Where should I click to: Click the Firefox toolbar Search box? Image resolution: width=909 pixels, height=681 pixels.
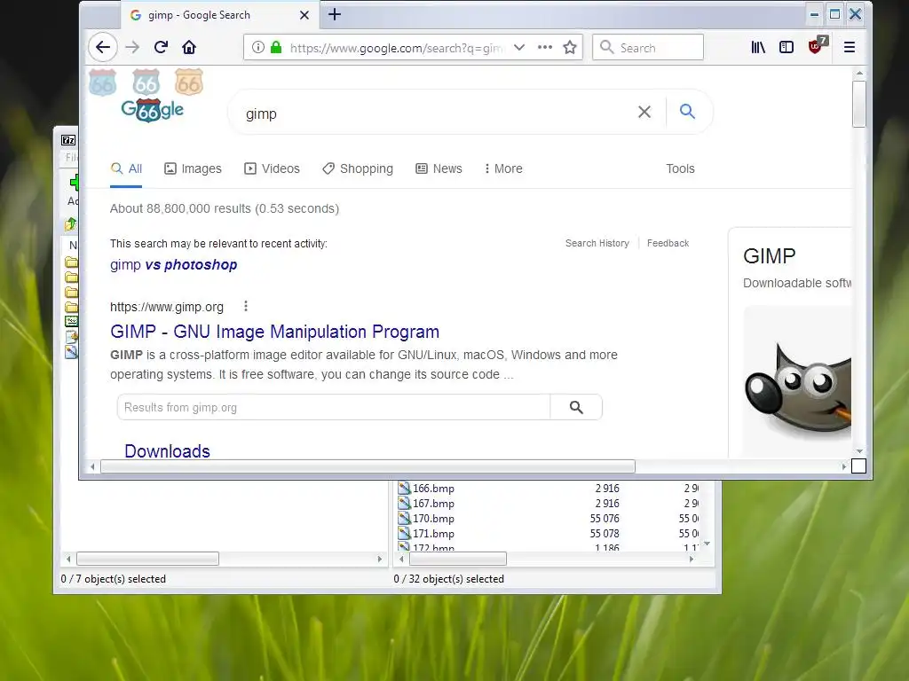click(x=648, y=48)
